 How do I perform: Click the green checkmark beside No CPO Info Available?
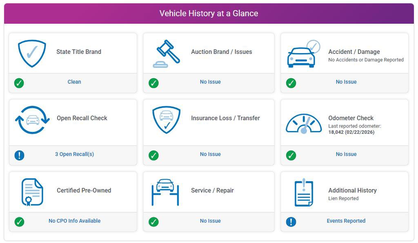[19, 222]
